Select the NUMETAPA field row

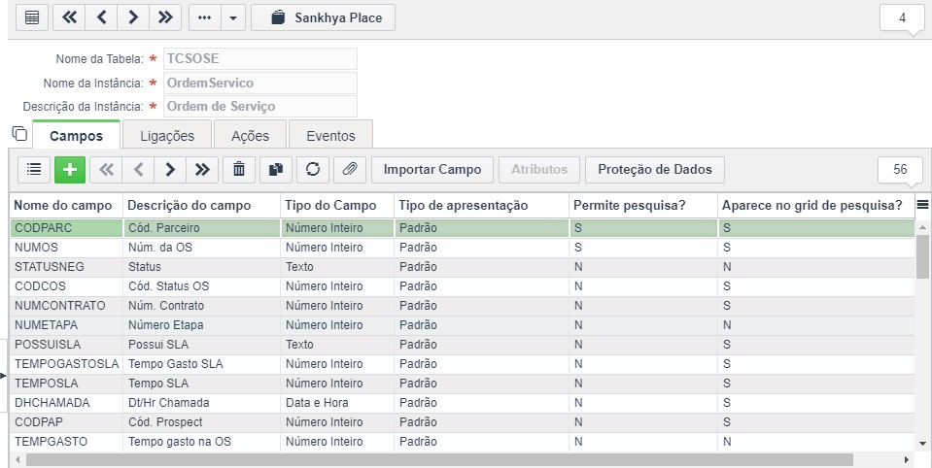coord(463,325)
